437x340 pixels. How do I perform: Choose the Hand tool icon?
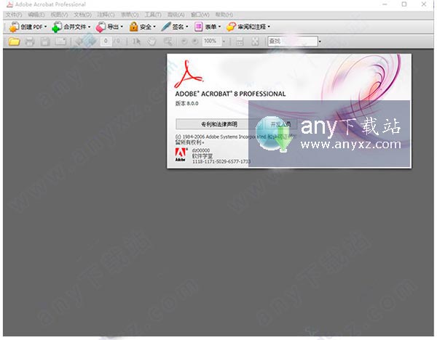tap(151, 41)
